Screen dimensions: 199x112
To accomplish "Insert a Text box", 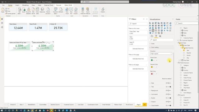I will point(71,11).
